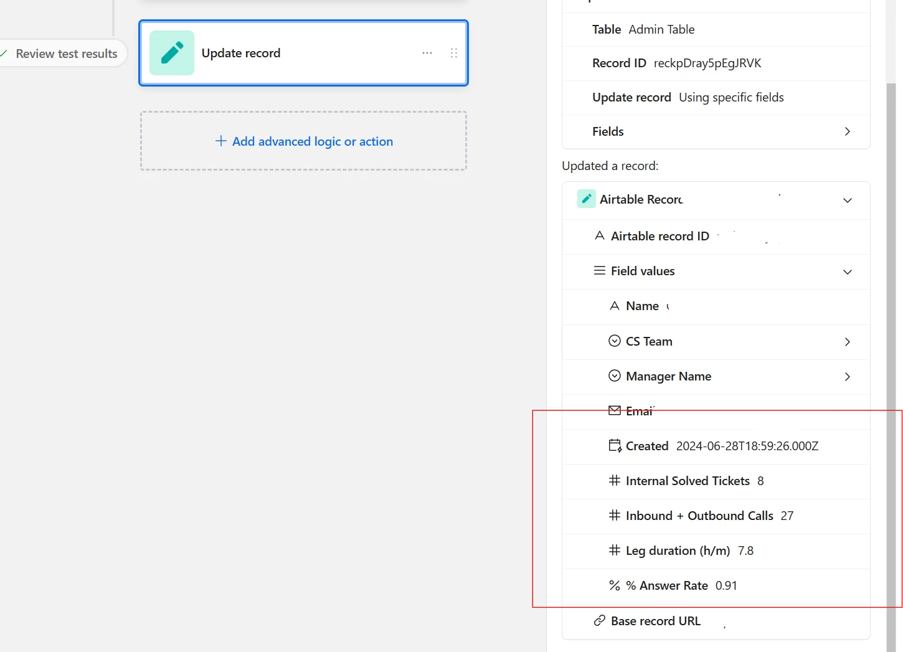Open the three-dot menu on Update record

coord(427,53)
